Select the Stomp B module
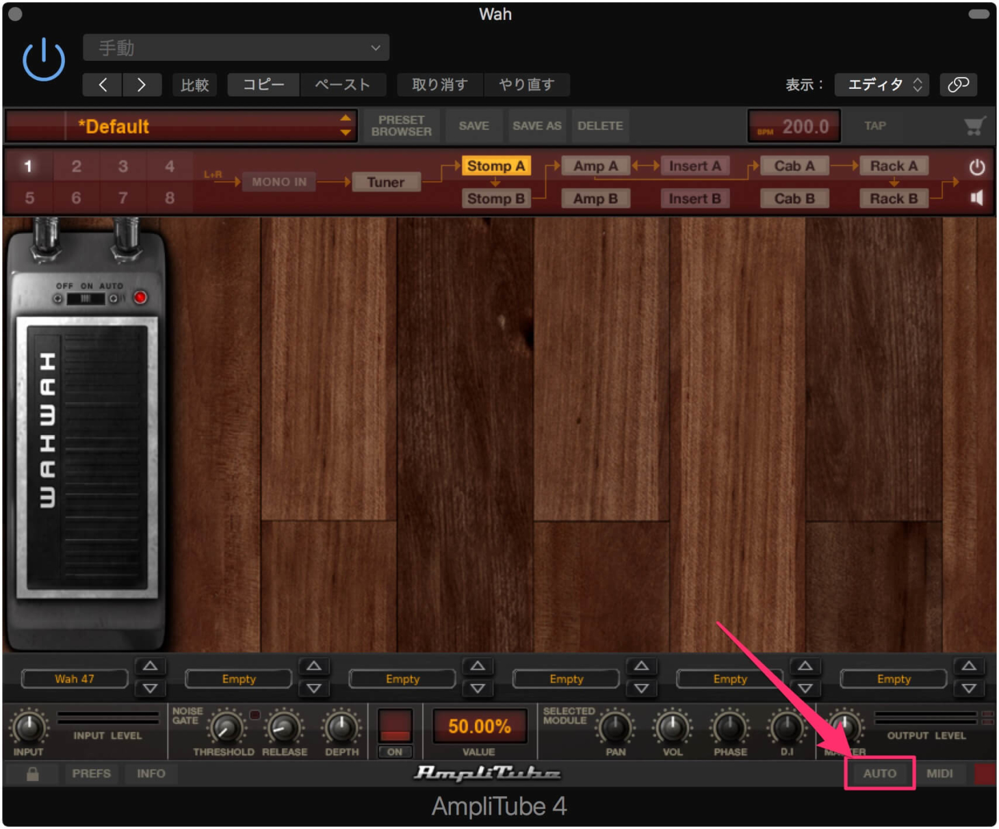Viewport: 999px width, 829px height. click(495, 199)
